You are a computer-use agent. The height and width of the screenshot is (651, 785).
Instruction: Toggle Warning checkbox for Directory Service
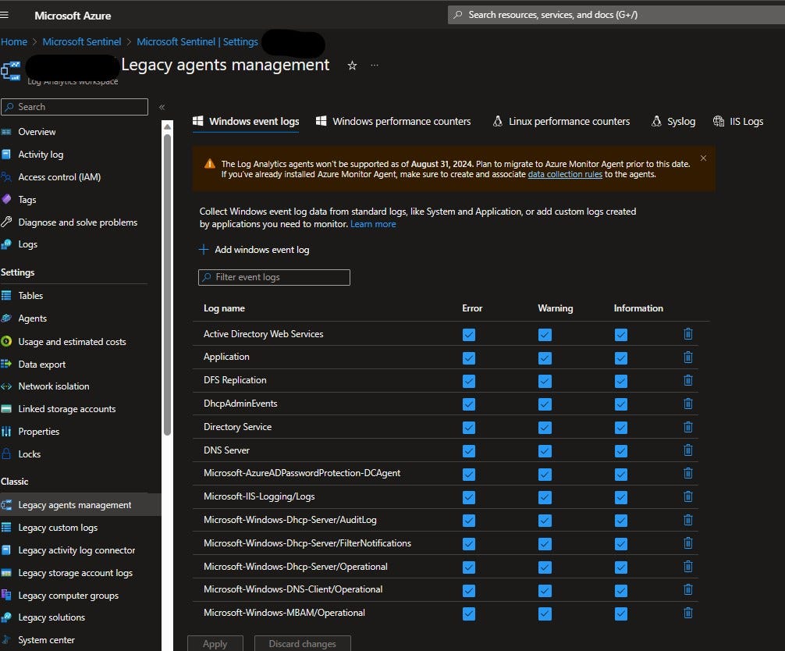[x=545, y=428]
